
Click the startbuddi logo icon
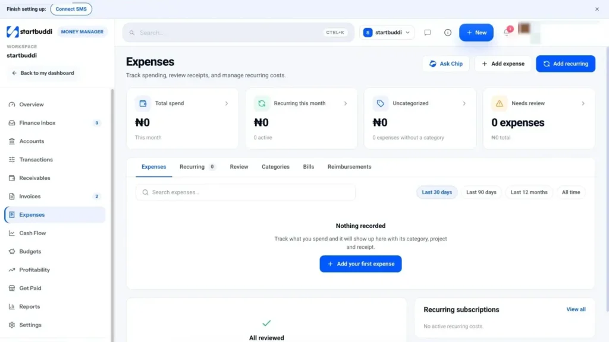[x=12, y=32]
